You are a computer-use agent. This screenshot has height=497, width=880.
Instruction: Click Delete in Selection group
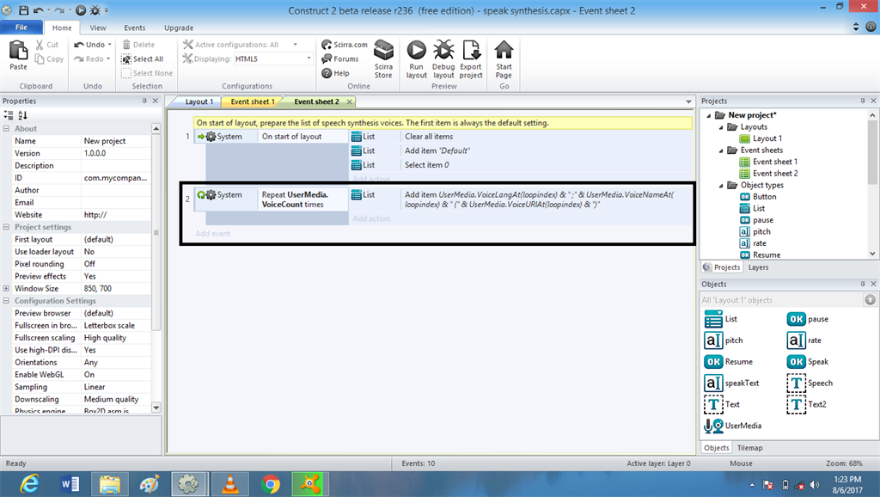pyautogui.click(x=138, y=45)
